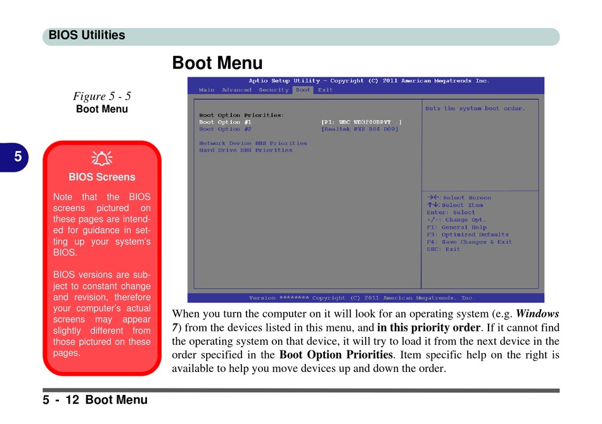Expand Hard Drive BBS Priorities submenu
602x424 pixels.
(245, 150)
